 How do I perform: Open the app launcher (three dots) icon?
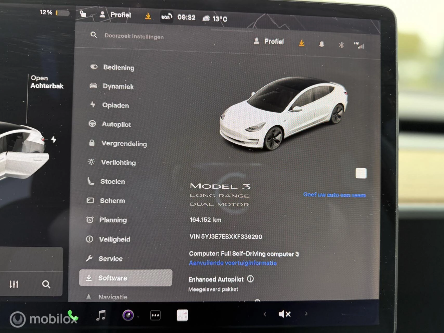[155, 315]
